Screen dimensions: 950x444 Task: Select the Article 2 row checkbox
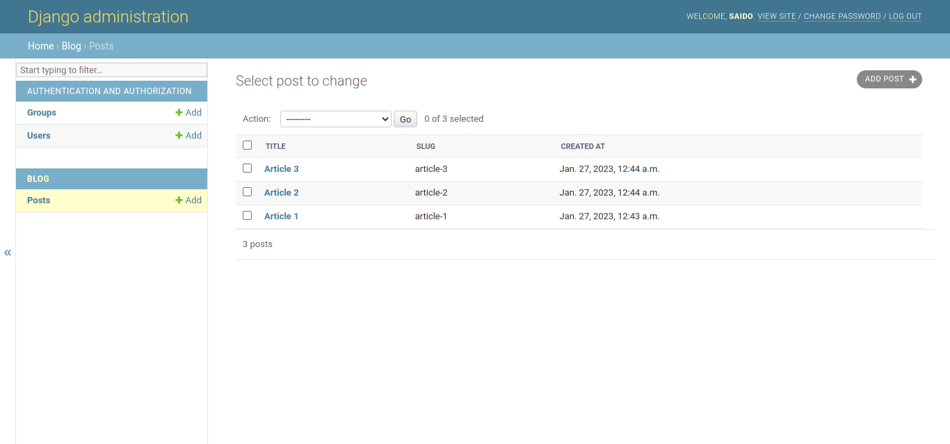(x=247, y=192)
